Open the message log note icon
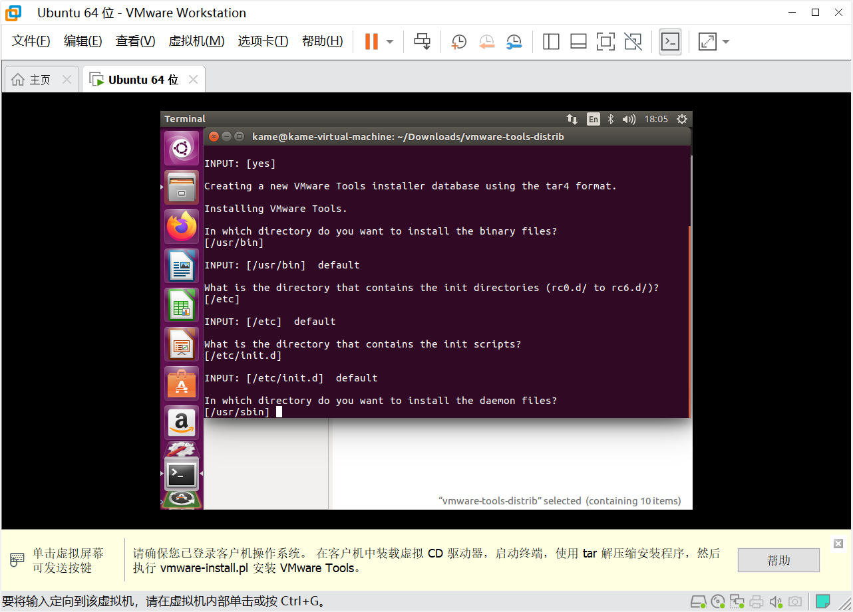The image size is (853, 612). coord(823,601)
